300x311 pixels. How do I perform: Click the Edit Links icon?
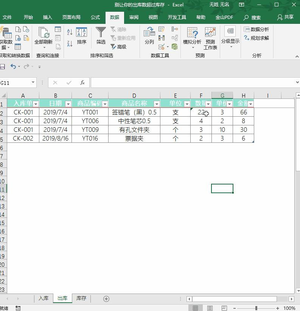[58, 47]
